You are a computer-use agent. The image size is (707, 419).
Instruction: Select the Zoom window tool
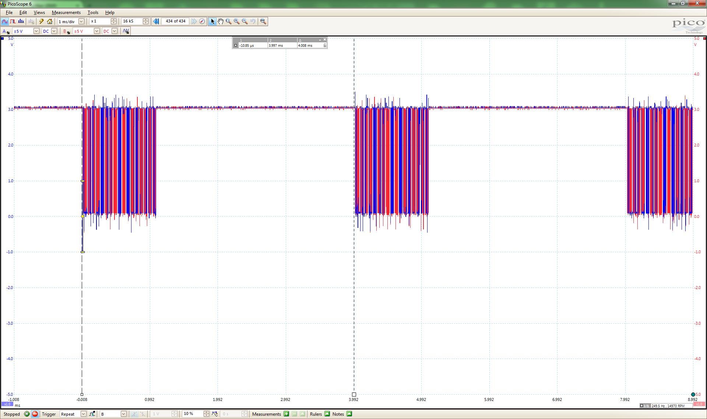click(229, 21)
